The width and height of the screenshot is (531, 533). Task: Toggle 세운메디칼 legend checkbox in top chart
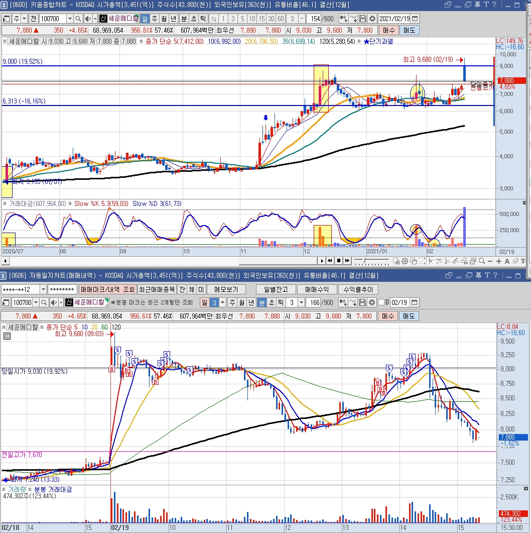click(x=5, y=42)
